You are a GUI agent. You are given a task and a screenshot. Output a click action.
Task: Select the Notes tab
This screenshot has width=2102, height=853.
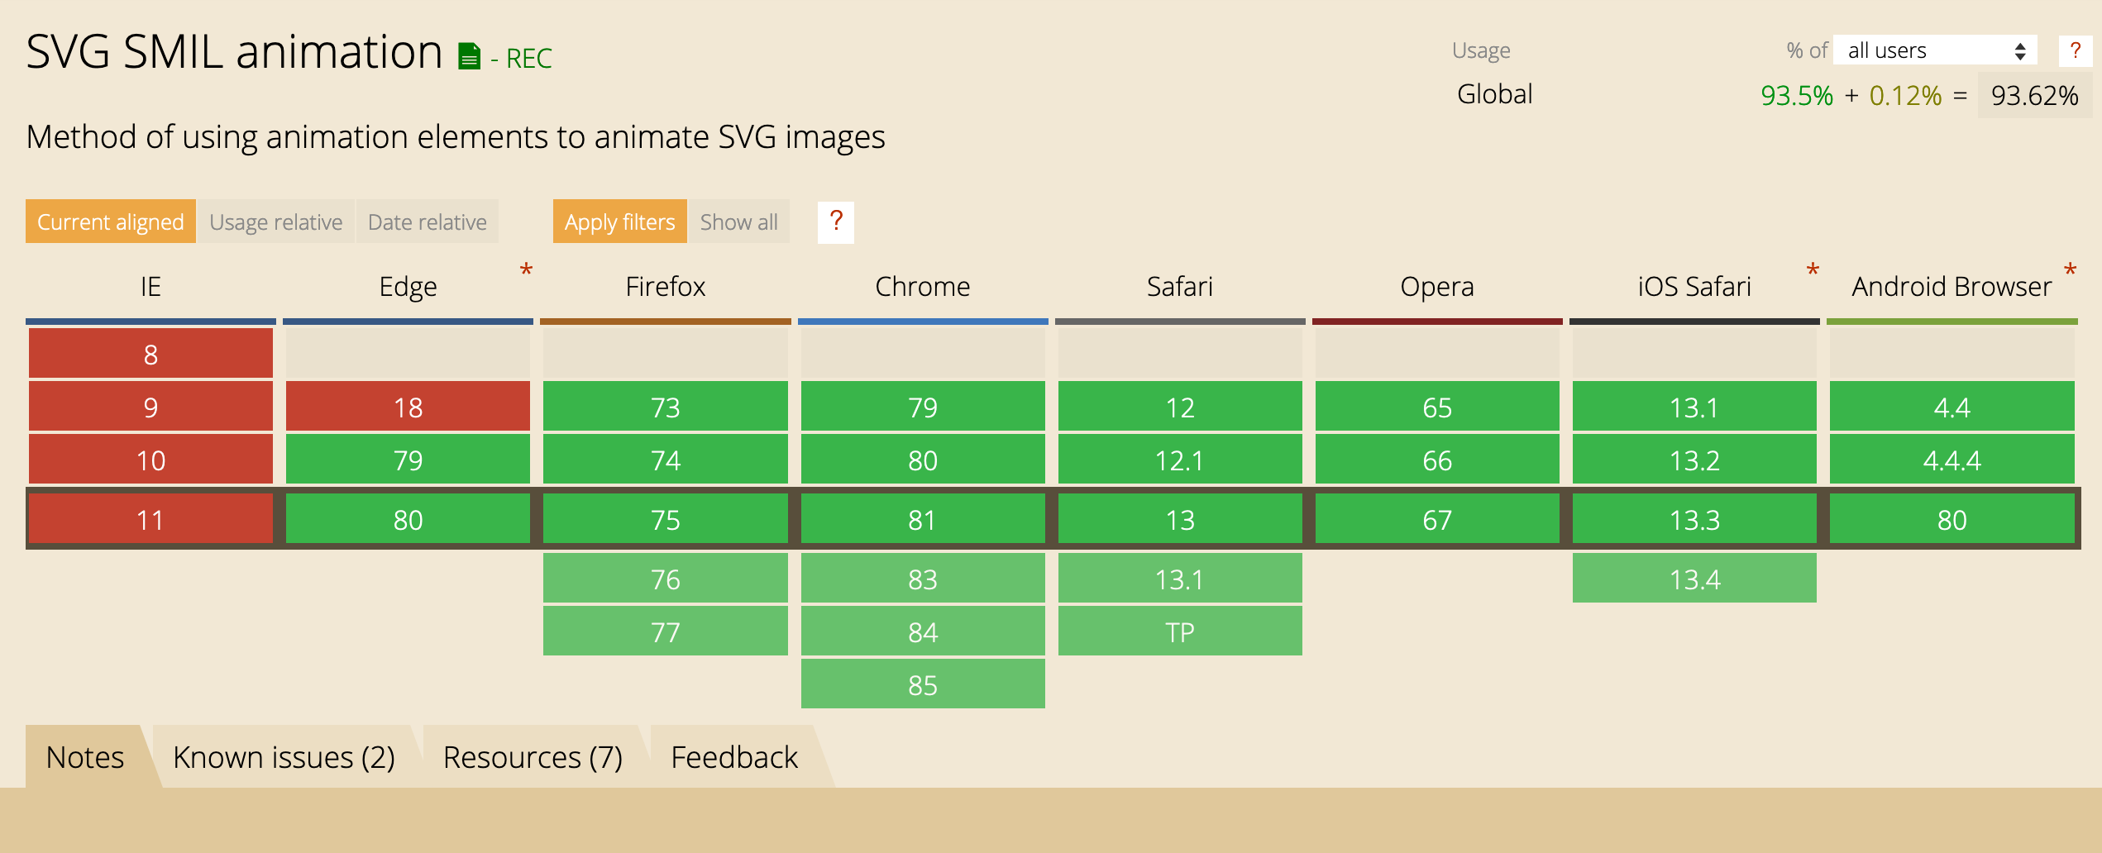coord(85,756)
